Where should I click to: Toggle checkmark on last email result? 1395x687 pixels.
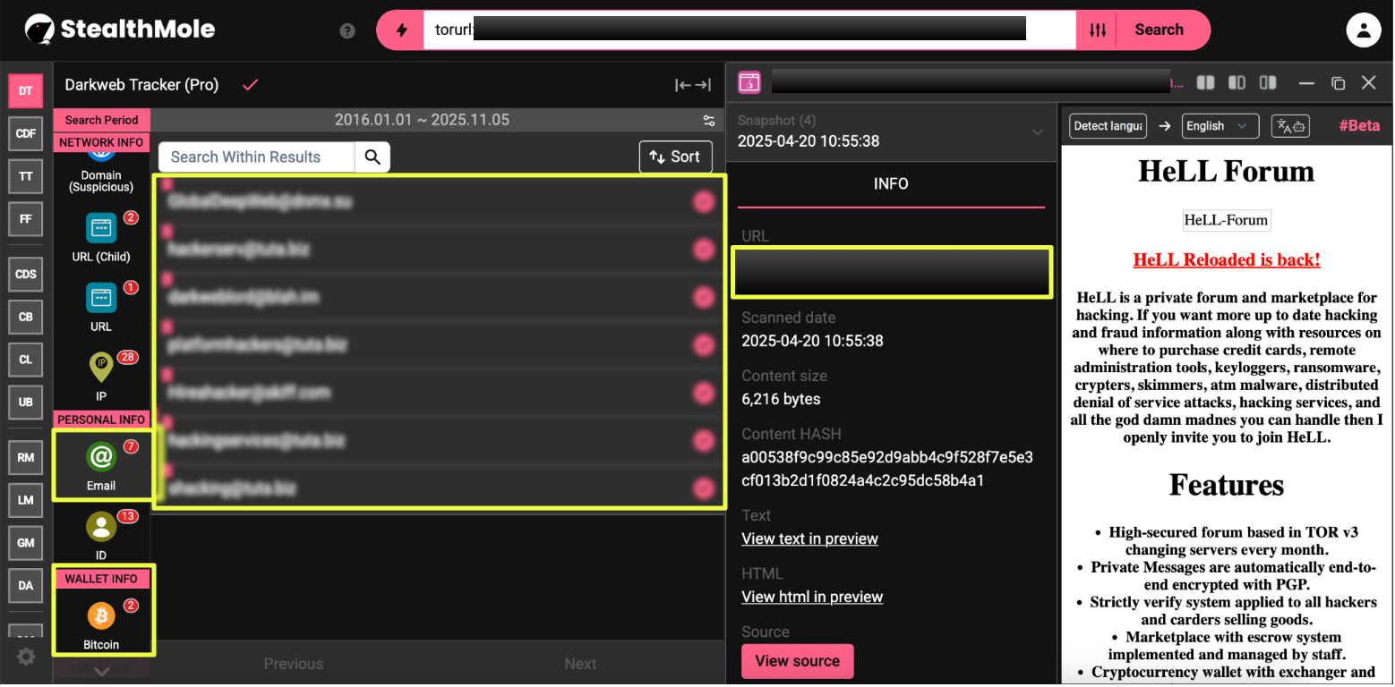[704, 488]
